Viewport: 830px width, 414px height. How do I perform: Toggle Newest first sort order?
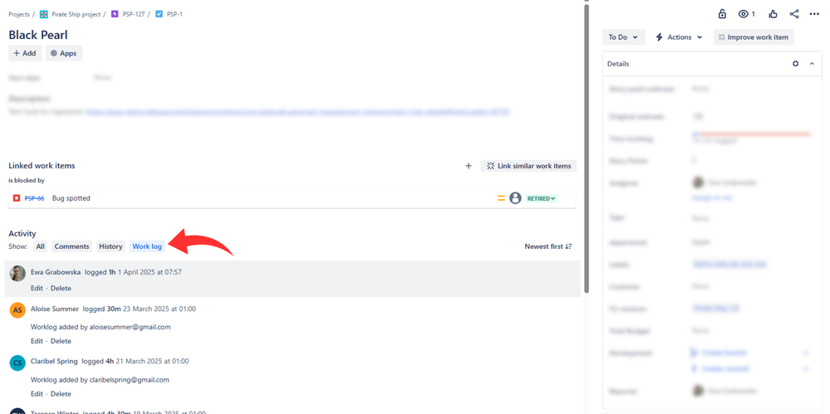click(548, 246)
